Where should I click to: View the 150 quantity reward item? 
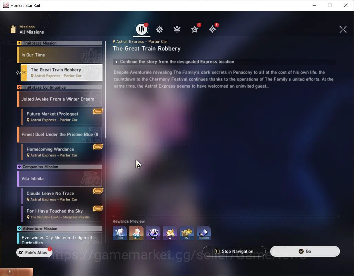point(187,233)
